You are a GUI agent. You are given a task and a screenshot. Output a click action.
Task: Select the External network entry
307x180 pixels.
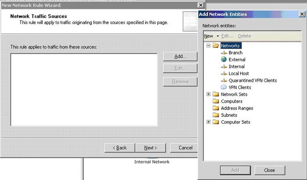pyautogui.click(x=237, y=59)
